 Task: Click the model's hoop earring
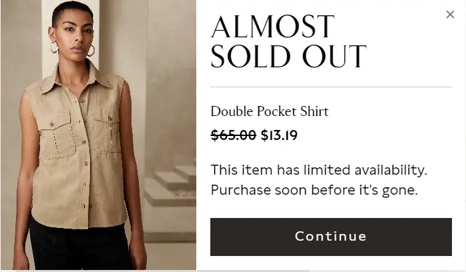pos(54,48)
